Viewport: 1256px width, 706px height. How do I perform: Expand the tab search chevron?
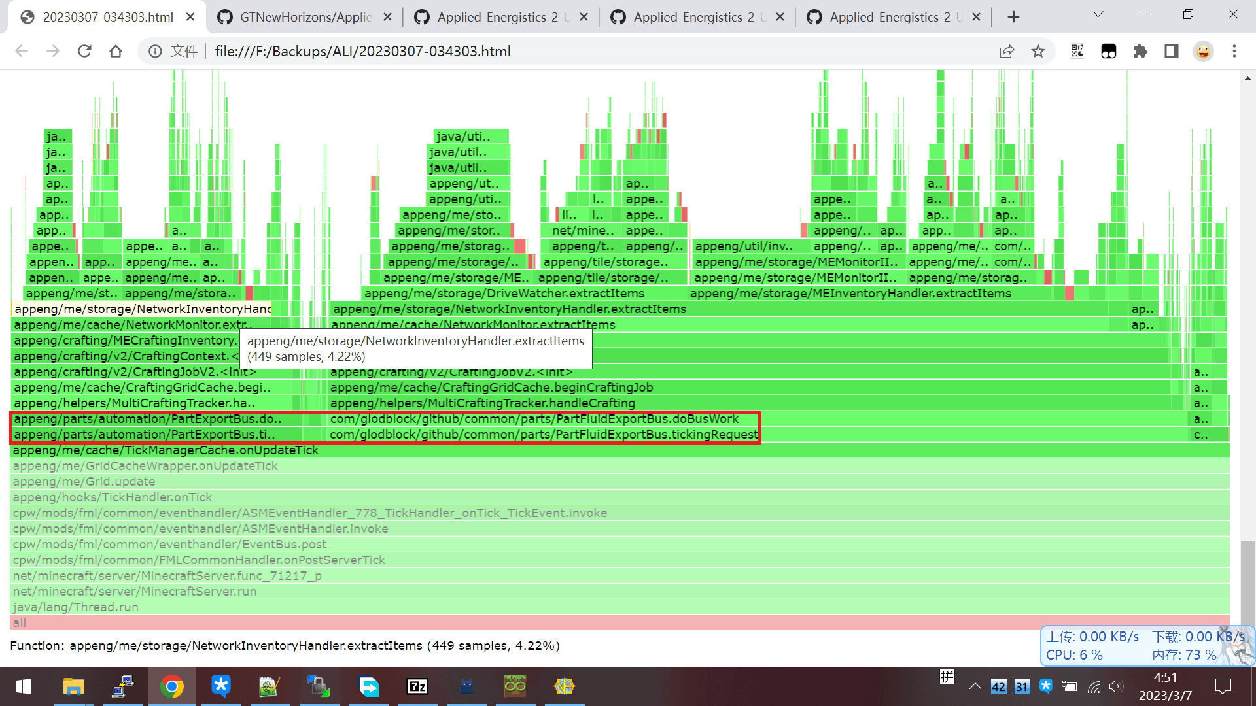point(1098,14)
